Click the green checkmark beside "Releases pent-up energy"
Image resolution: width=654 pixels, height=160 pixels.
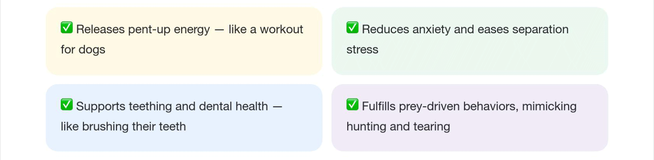tap(66, 28)
